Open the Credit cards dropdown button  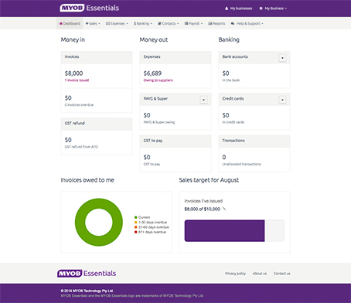click(282, 100)
